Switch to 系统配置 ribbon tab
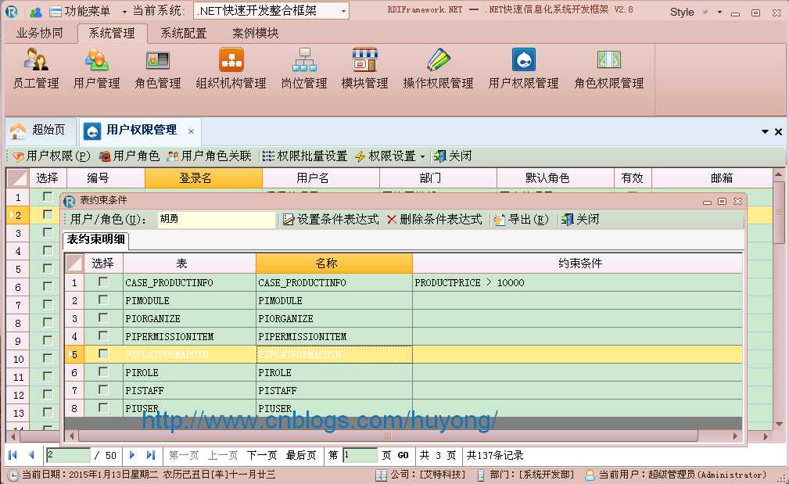789x484 pixels. pos(184,33)
